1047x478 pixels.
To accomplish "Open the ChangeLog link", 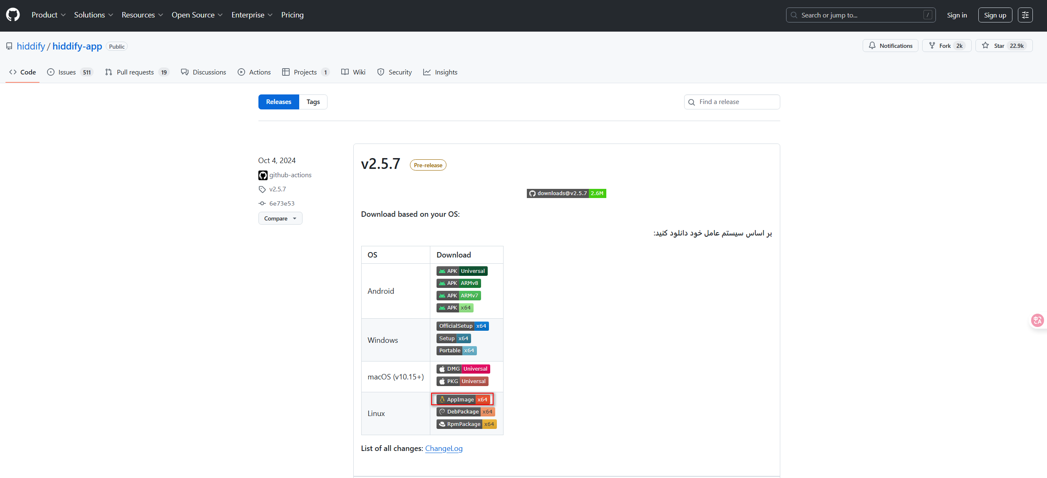I will click(444, 448).
